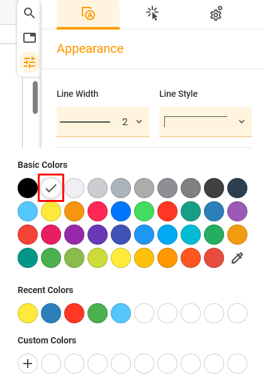265x378 pixels.
Task: Select the orange sliders properties icon
Action: coord(30,62)
